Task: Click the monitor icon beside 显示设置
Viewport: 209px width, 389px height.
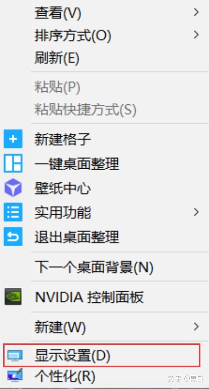Action: click(x=15, y=356)
